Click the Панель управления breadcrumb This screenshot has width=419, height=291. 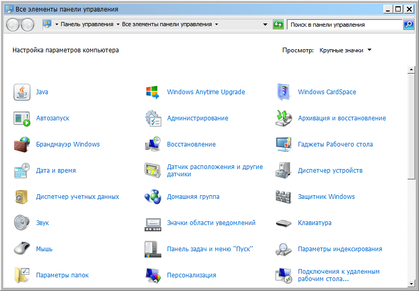tap(87, 24)
